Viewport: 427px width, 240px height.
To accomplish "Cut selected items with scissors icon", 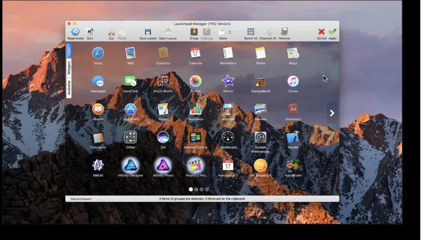I will click(x=112, y=32).
